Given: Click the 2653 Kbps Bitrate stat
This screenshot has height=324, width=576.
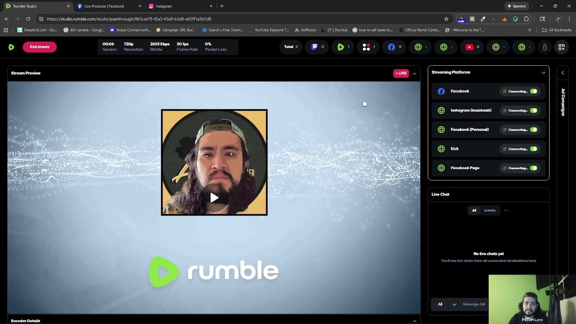Looking at the screenshot, I should click(x=160, y=47).
